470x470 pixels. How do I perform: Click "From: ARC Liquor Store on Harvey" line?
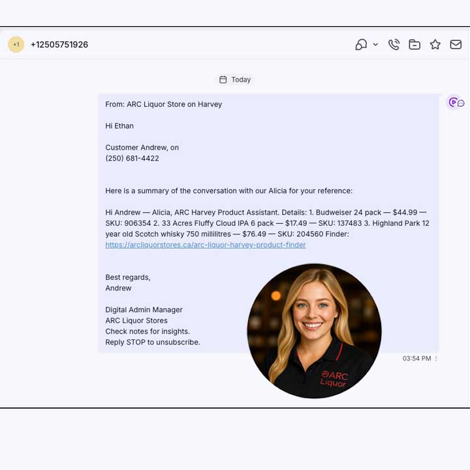point(164,104)
